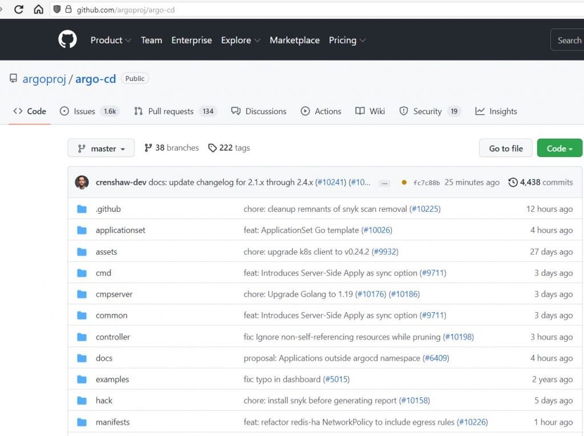This screenshot has height=436, width=584.
Task: Open the argo-cd repository link
Action: [96, 79]
